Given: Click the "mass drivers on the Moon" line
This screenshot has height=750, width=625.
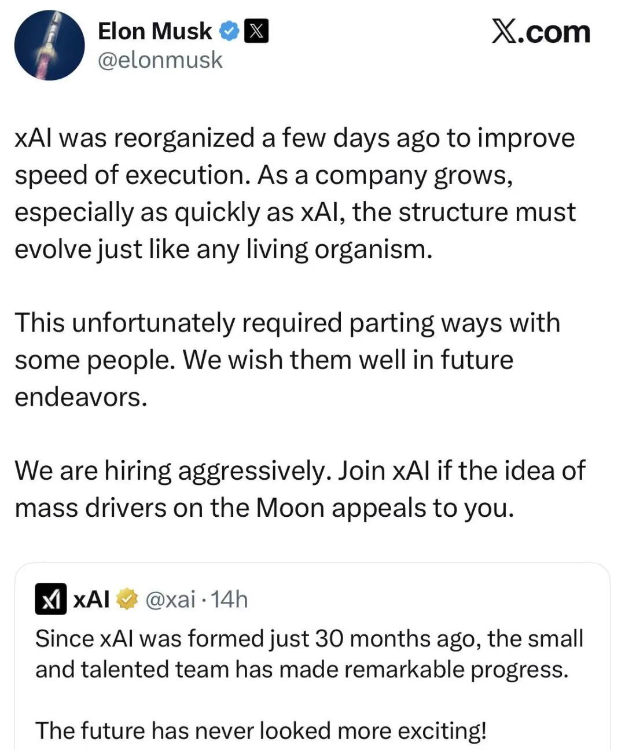Looking at the screenshot, I should (264, 508).
